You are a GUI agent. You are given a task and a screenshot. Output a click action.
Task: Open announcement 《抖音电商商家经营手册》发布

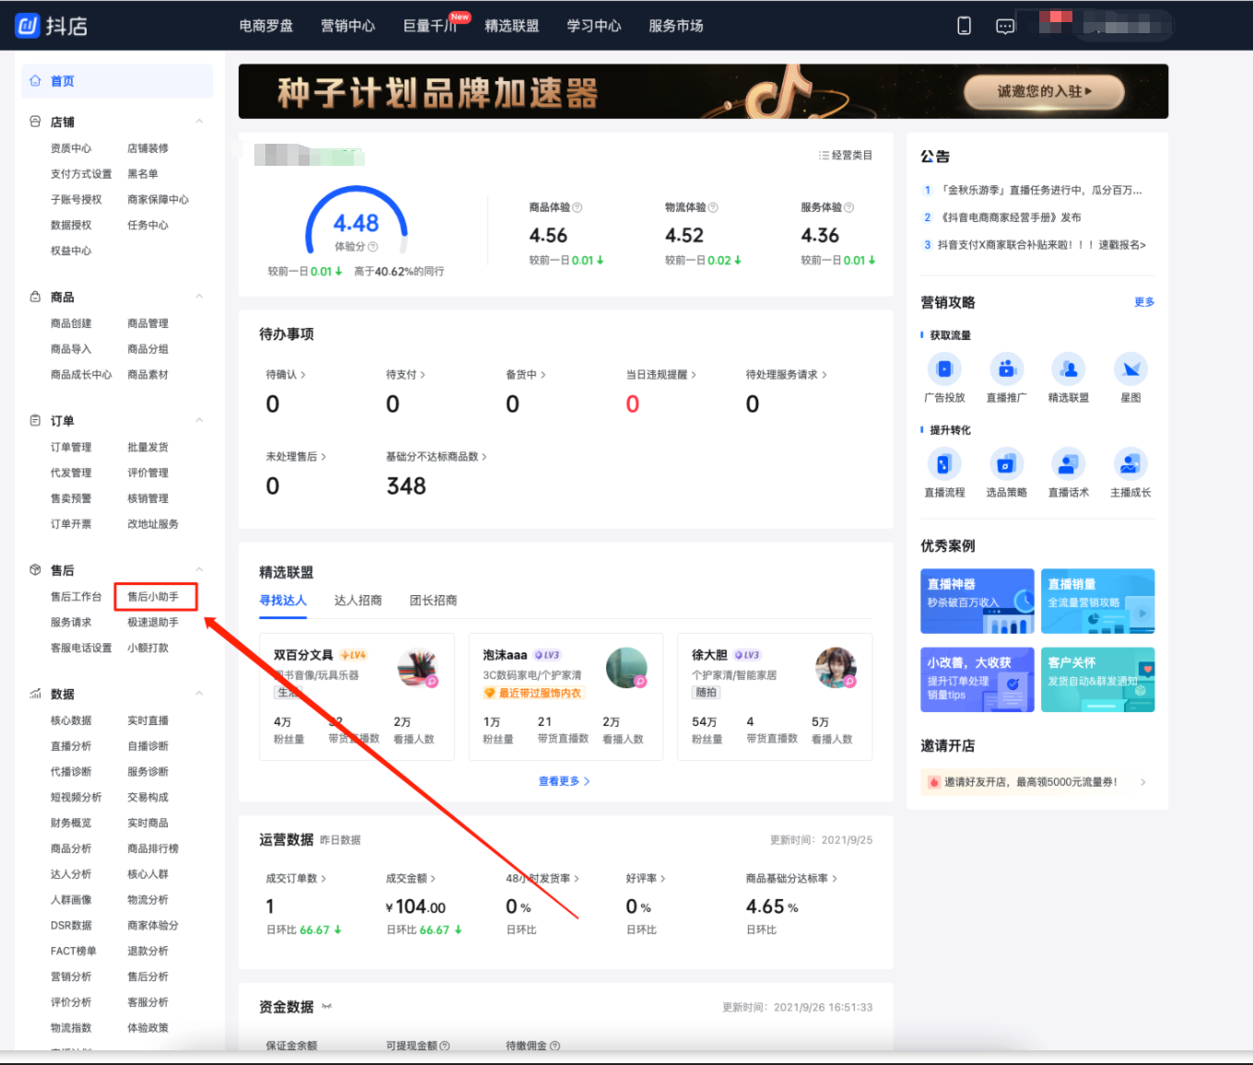click(1009, 217)
